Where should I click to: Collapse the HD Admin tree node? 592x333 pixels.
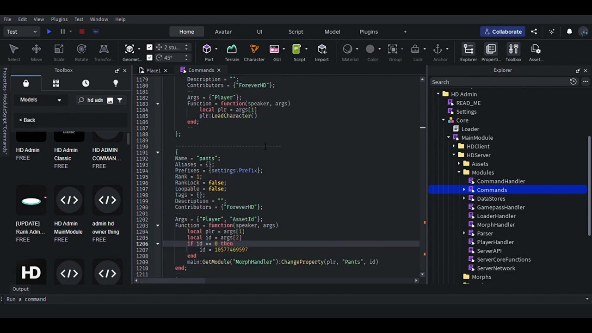[438, 94]
